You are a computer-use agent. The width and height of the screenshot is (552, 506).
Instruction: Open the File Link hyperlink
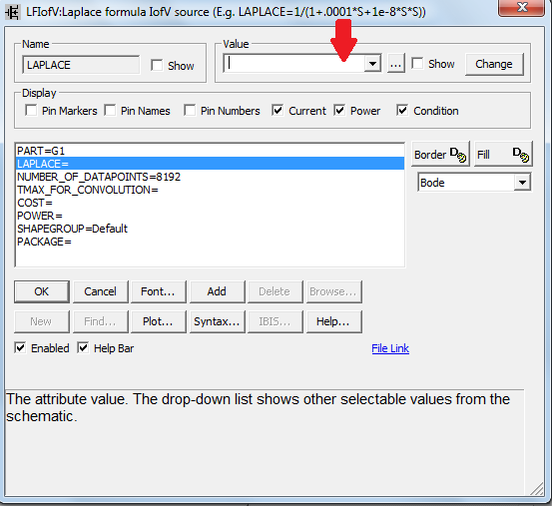tap(390, 348)
